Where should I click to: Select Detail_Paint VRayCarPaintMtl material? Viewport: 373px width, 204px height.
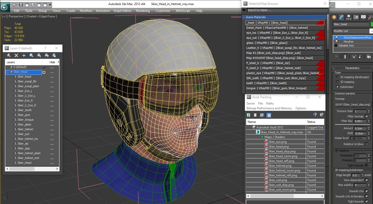pos(285,28)
